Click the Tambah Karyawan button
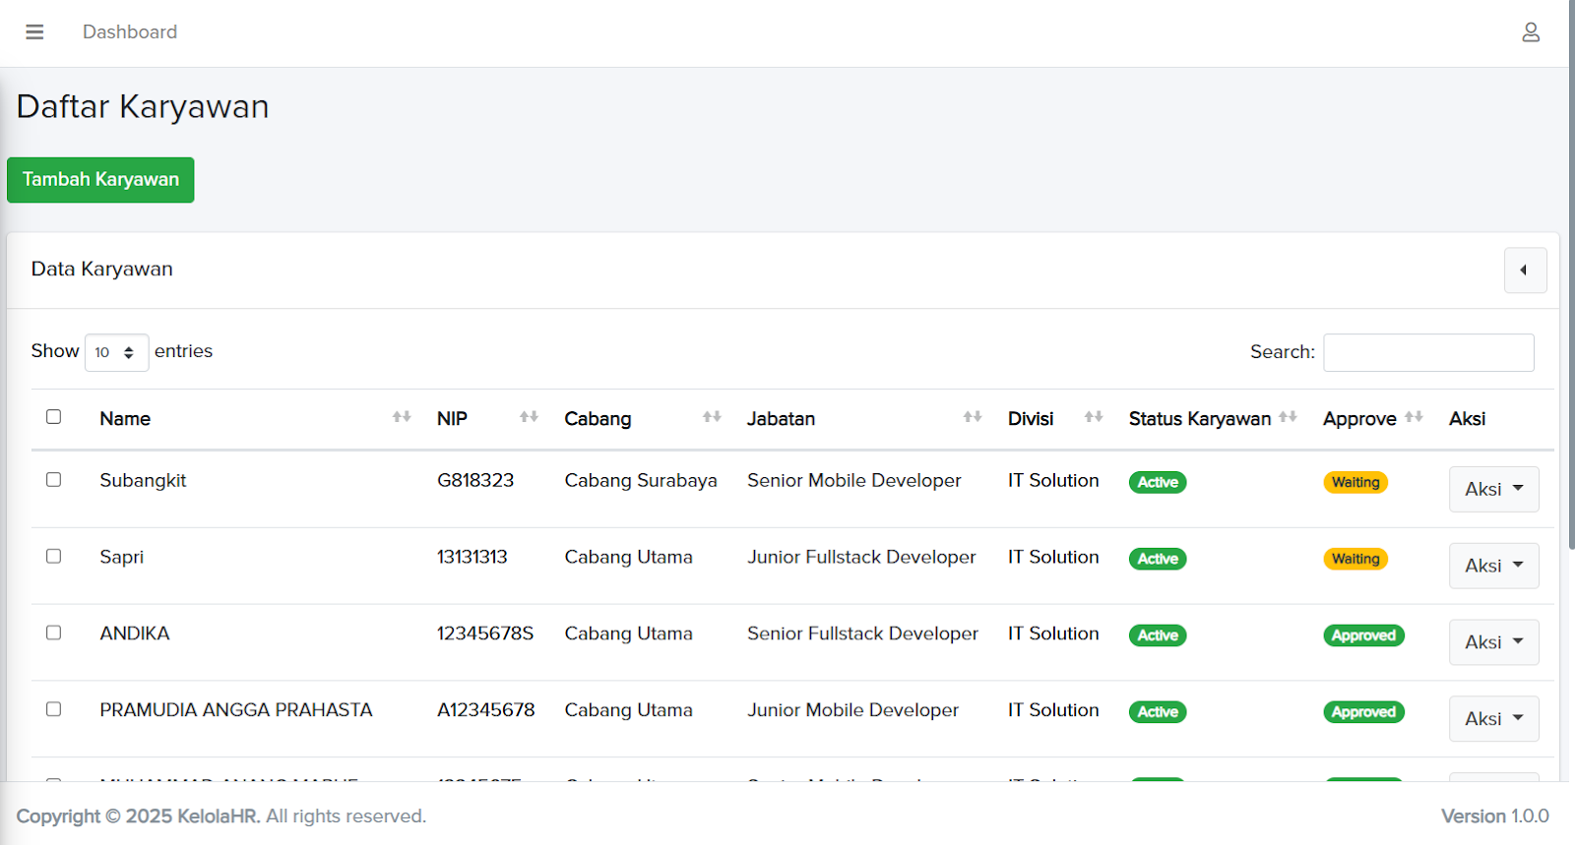The width and height of the screenshot is (1575, 845). (100, 180)
